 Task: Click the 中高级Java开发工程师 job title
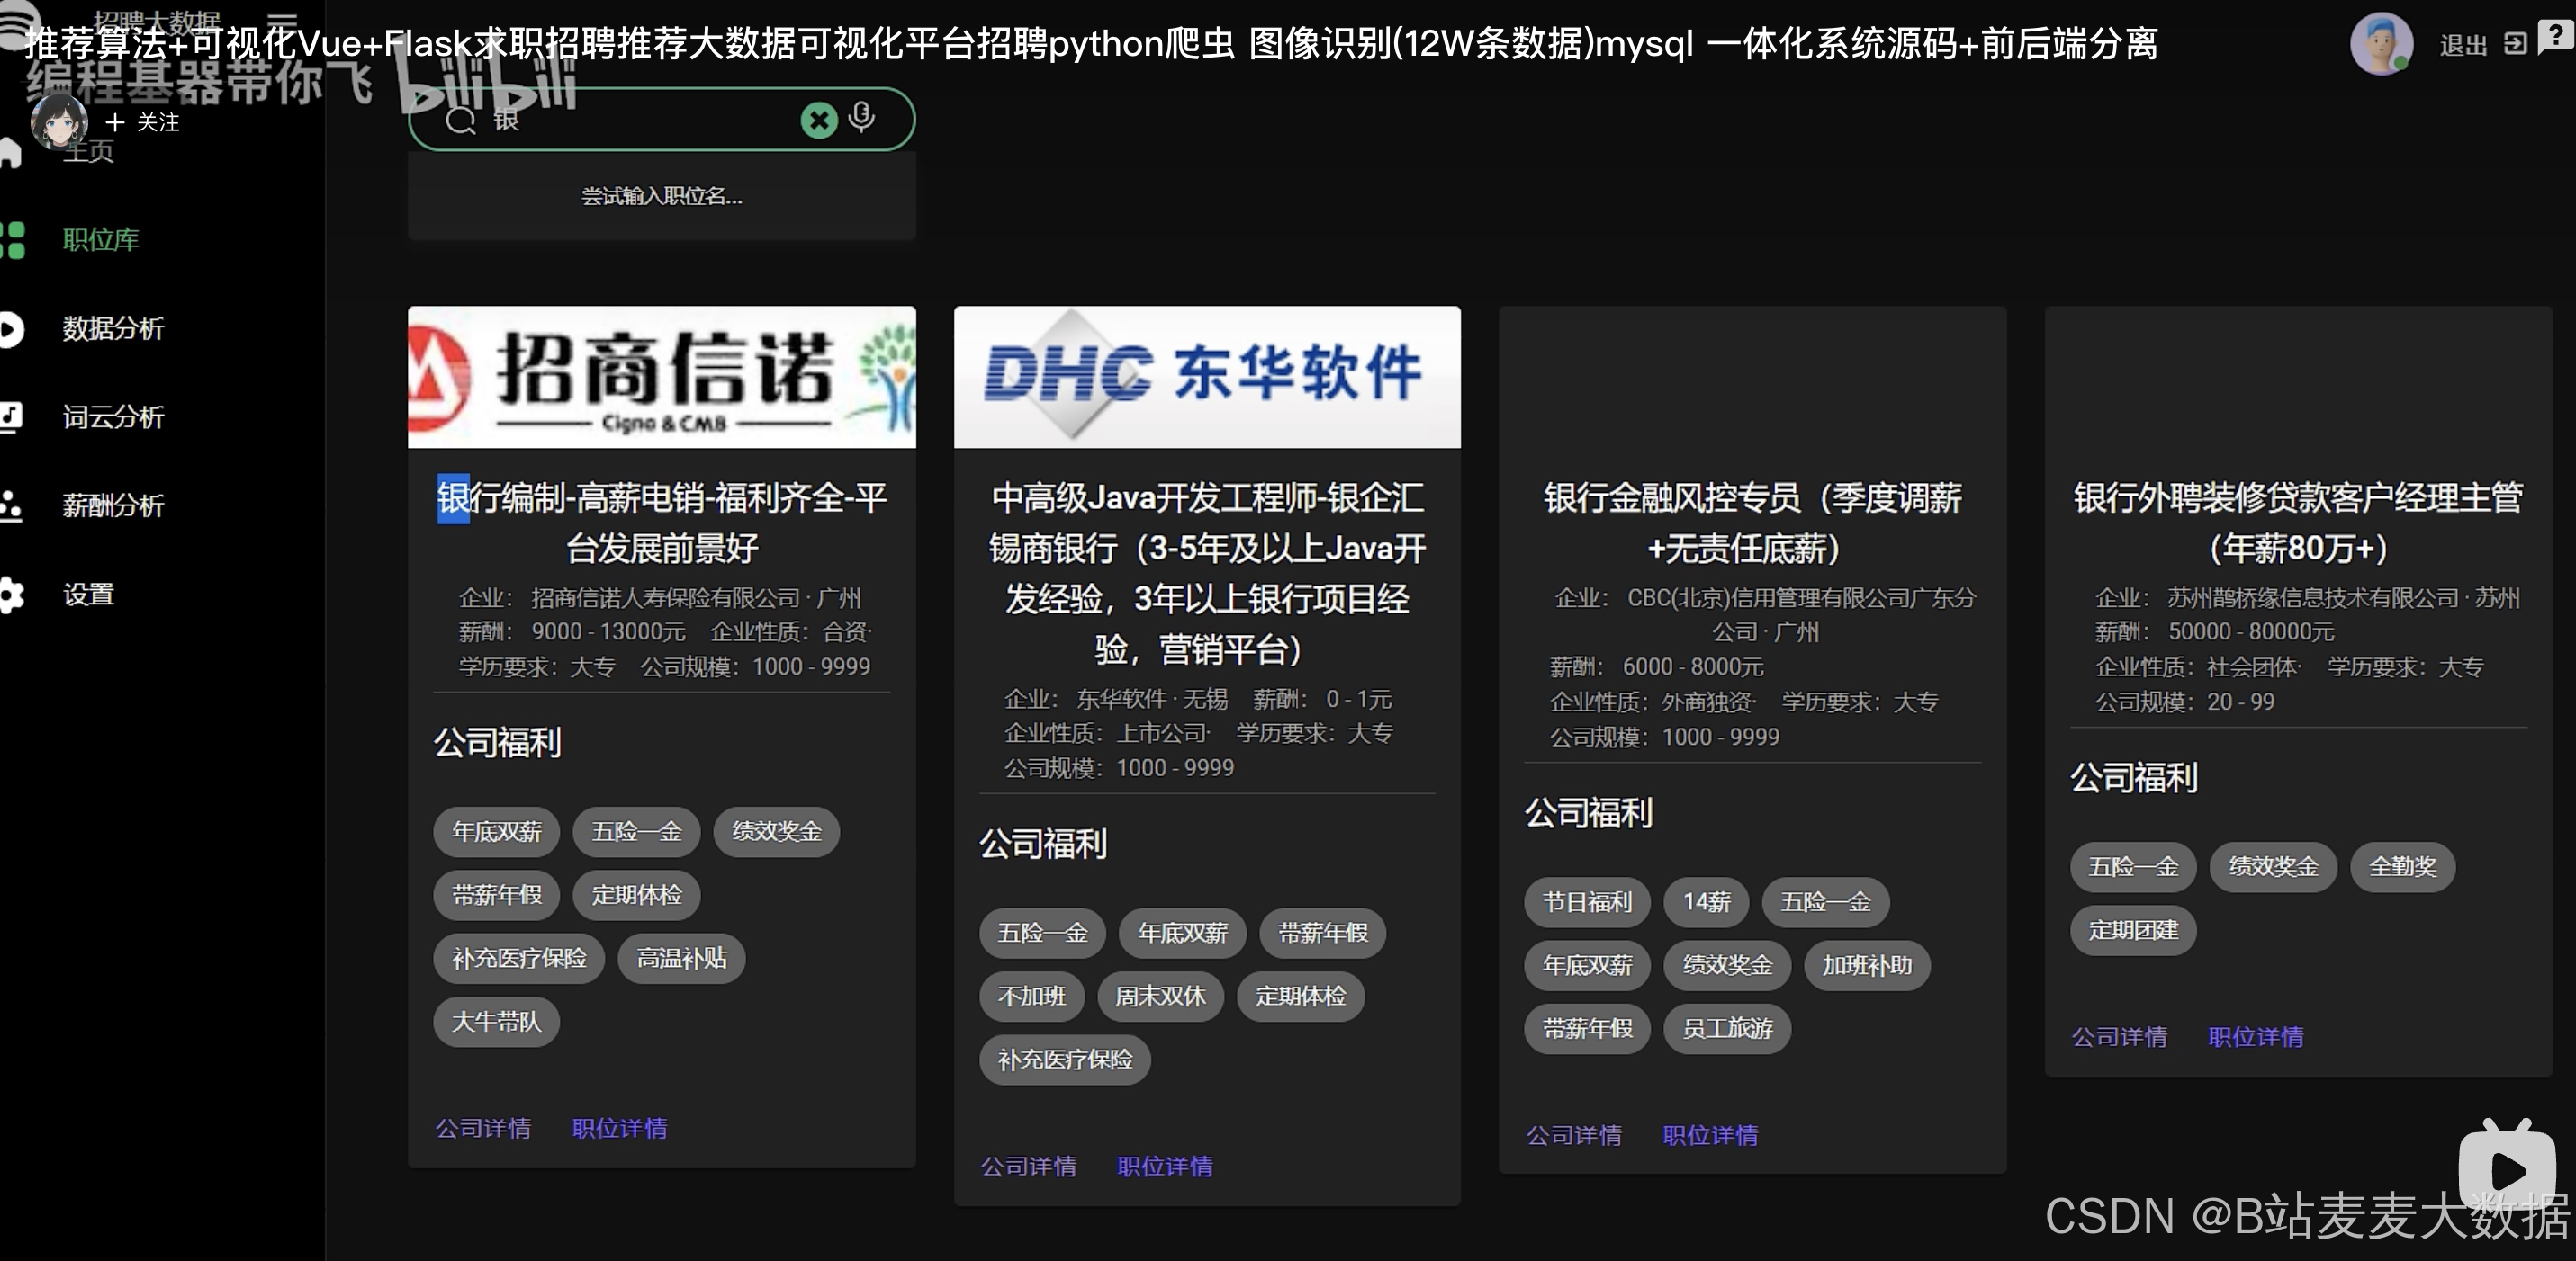coord(1207,574)
